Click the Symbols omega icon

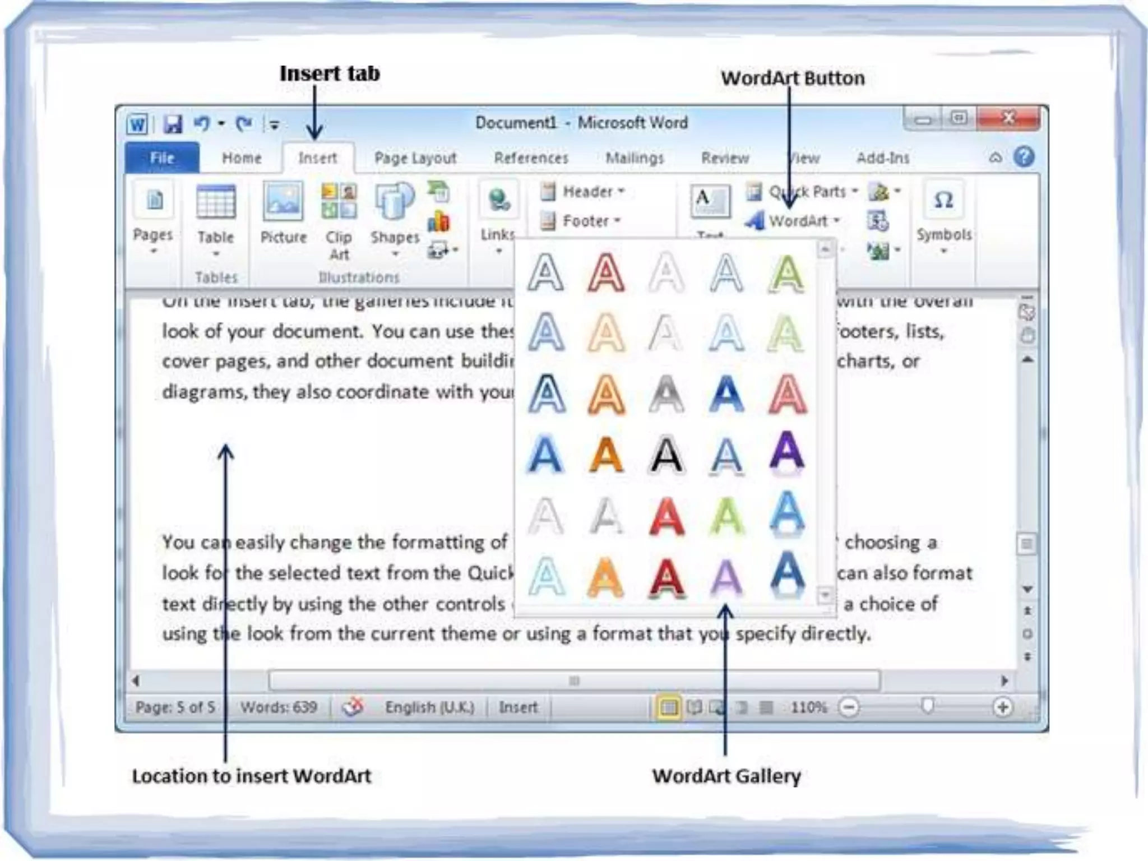pos(944,200)
